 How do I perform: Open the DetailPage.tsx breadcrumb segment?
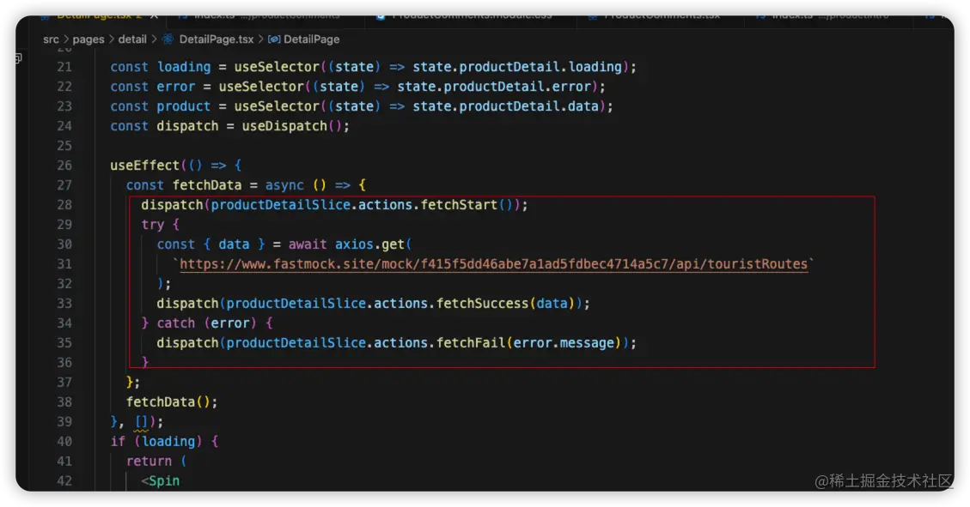[217, 39]
